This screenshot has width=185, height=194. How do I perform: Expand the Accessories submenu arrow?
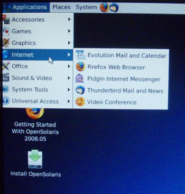coord(69,19)
